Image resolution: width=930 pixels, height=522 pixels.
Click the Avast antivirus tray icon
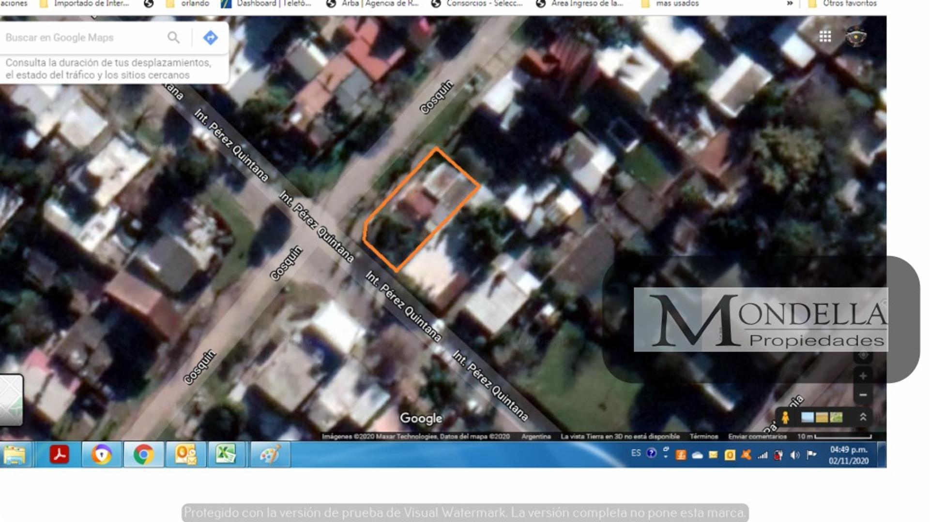(745, 454)
